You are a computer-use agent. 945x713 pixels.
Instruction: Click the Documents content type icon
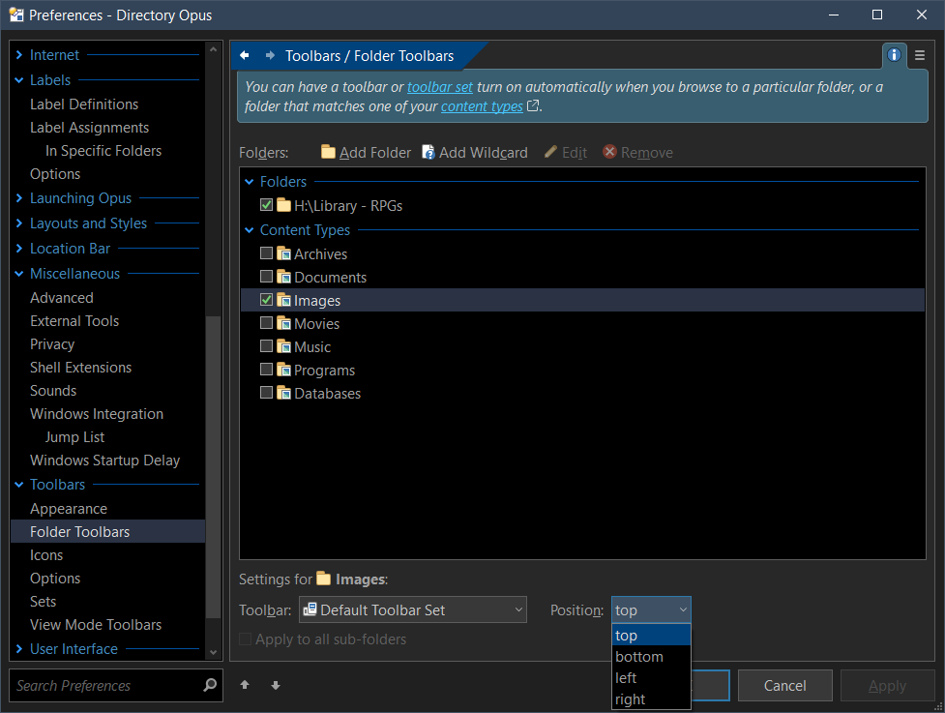pyautogui.click(x=283, y=277)
